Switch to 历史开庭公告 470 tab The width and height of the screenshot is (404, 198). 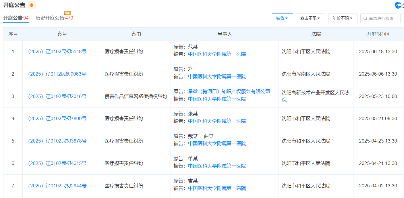click(54, 18)
